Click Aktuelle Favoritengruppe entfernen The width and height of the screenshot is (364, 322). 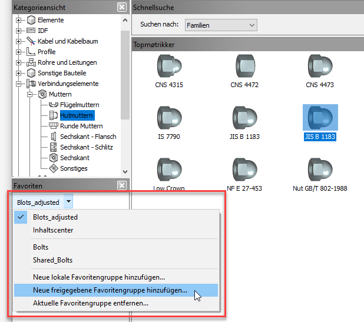pos(116,303)
